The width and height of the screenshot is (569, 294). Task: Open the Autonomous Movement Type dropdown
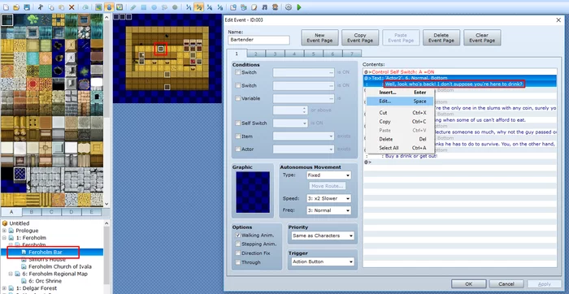point(328,175)
